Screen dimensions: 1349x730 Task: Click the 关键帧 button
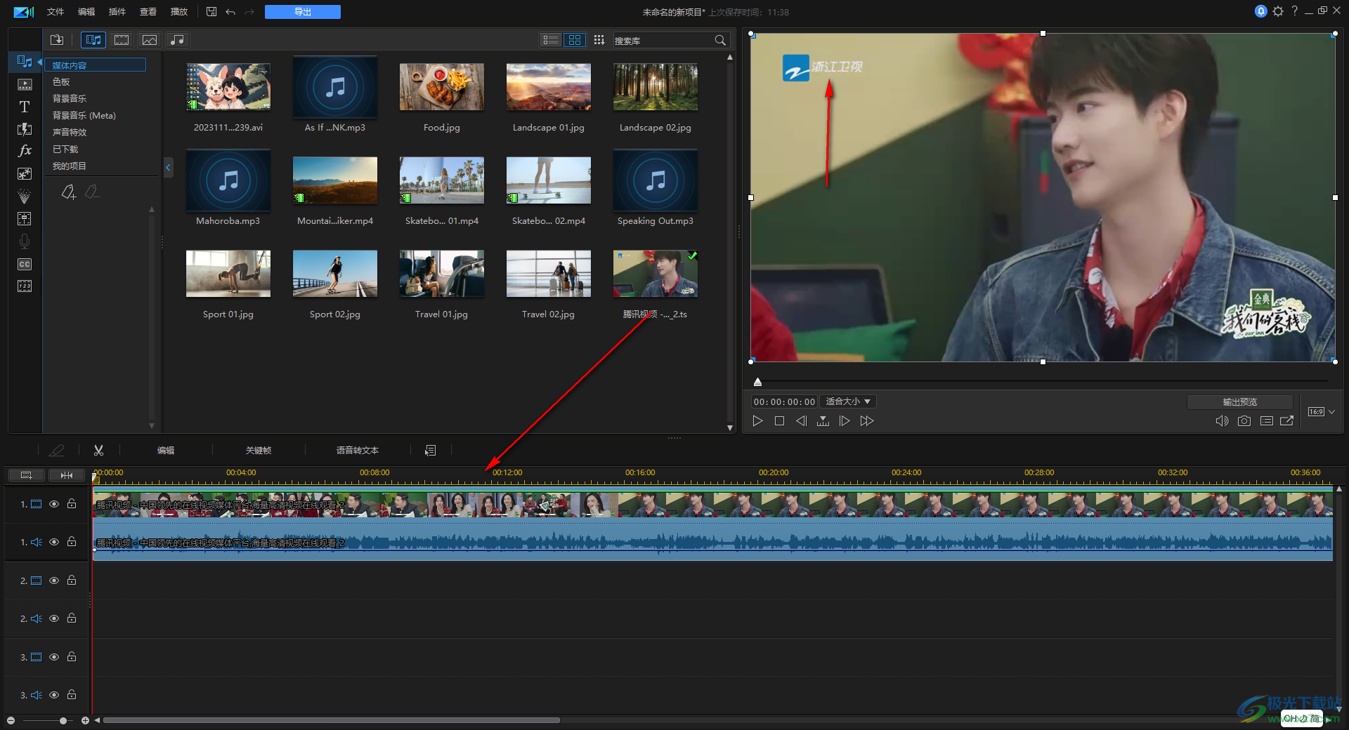coord(259,451)
